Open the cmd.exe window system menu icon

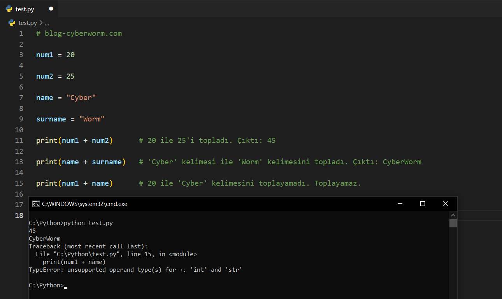(36, 204)
